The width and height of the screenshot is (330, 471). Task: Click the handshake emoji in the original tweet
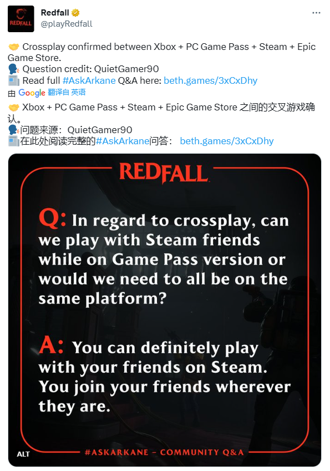pos(14,47)
